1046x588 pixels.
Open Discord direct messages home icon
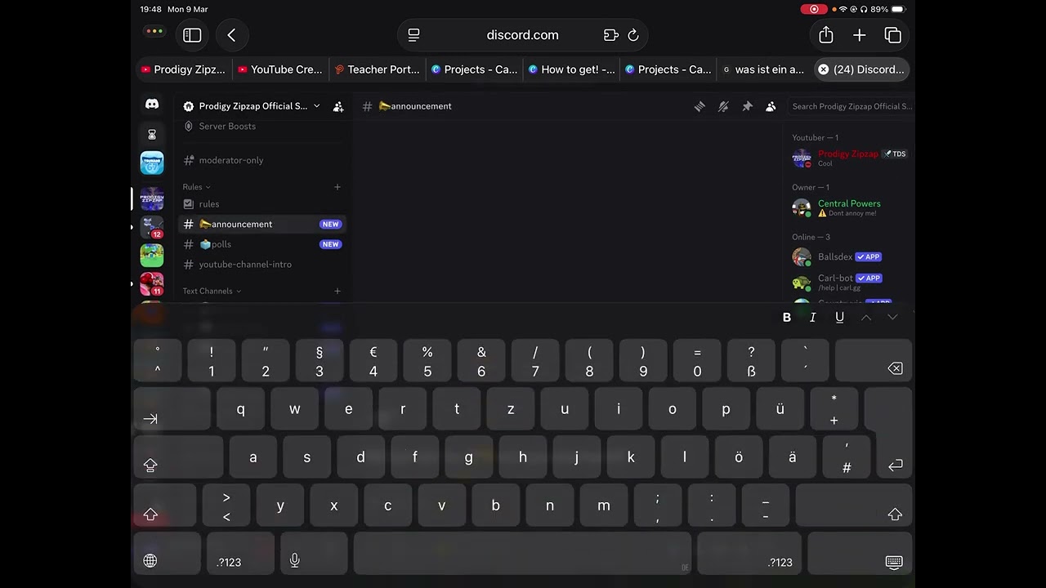[x=152, y=105]
